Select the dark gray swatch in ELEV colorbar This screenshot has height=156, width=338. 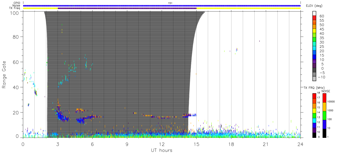pos(314,70)
